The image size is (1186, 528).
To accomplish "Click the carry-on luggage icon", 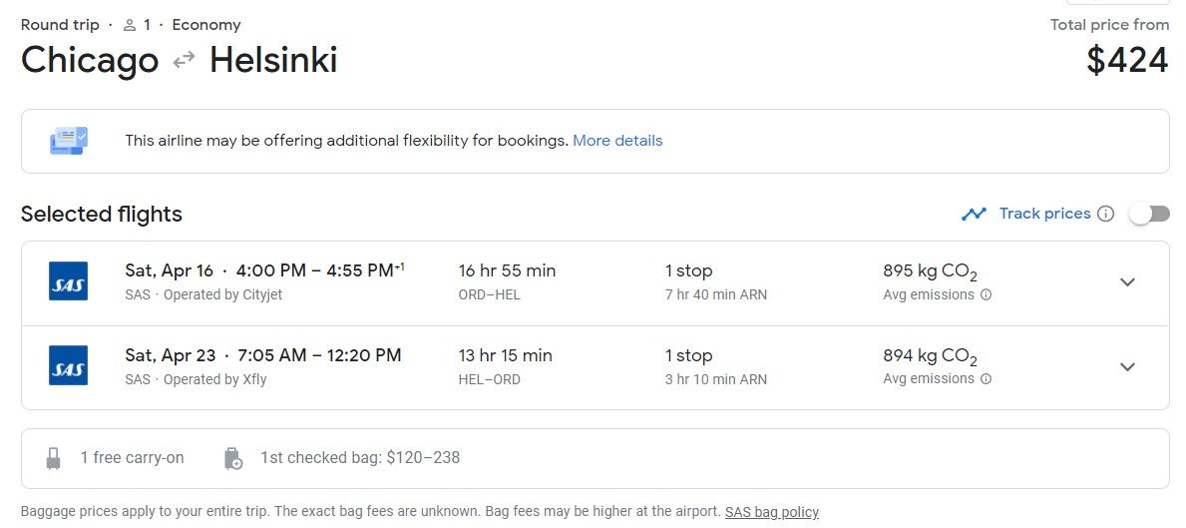I will [x=53, y=458].
